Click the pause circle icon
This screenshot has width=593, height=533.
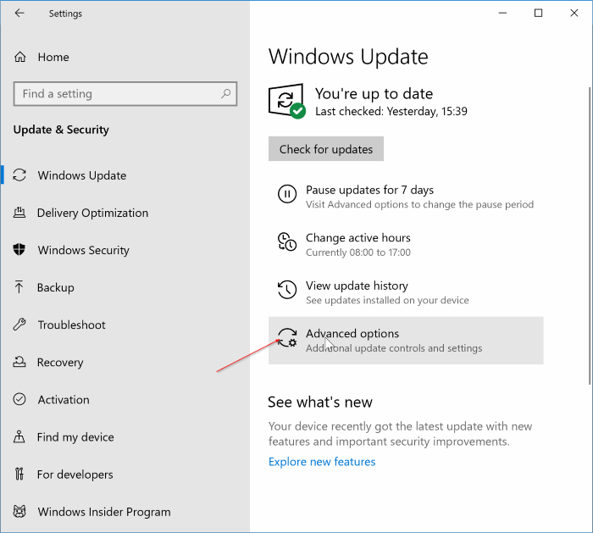pyautogui.click(x=287, y=194)
